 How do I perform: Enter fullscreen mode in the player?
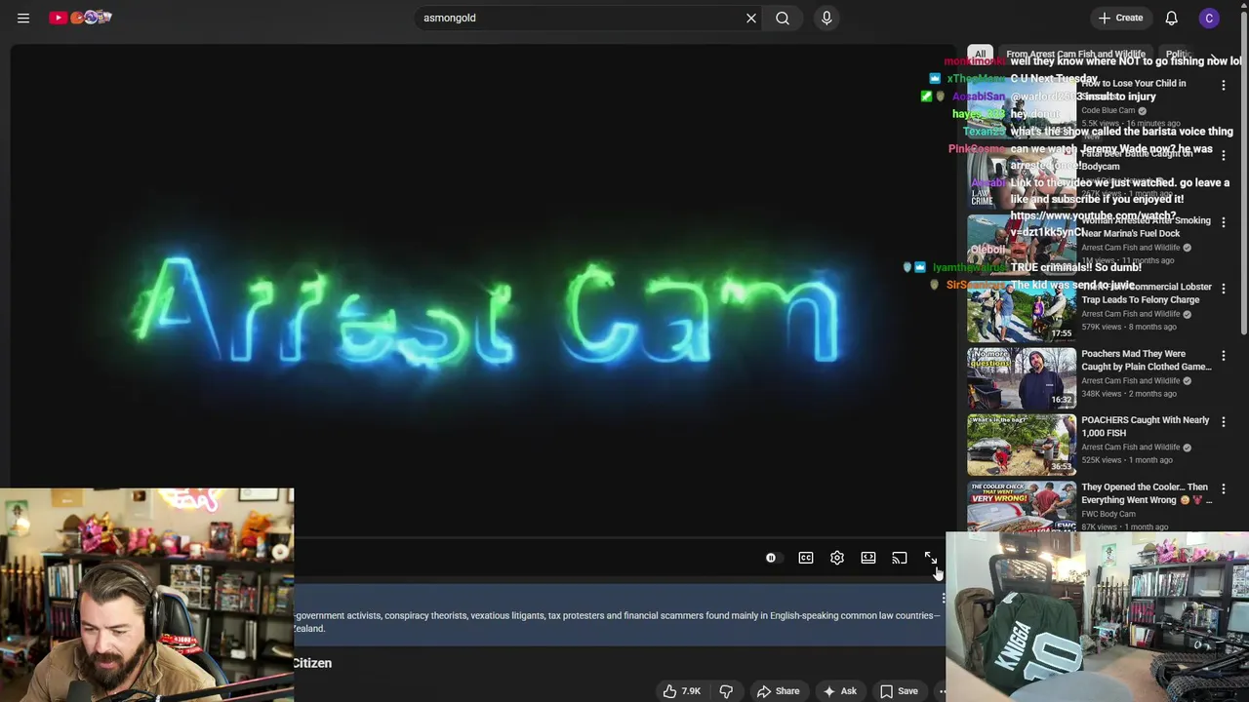coord(931,558)
